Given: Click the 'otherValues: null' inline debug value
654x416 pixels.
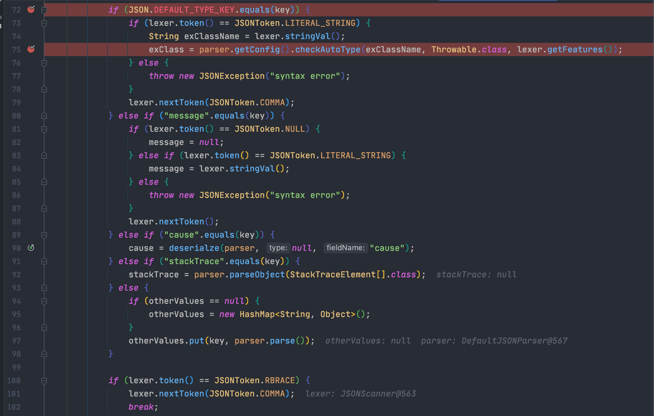Looking at the screenshot, I should pos(368,341).
